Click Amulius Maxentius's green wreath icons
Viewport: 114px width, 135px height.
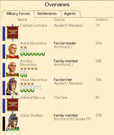pos(24,75)
